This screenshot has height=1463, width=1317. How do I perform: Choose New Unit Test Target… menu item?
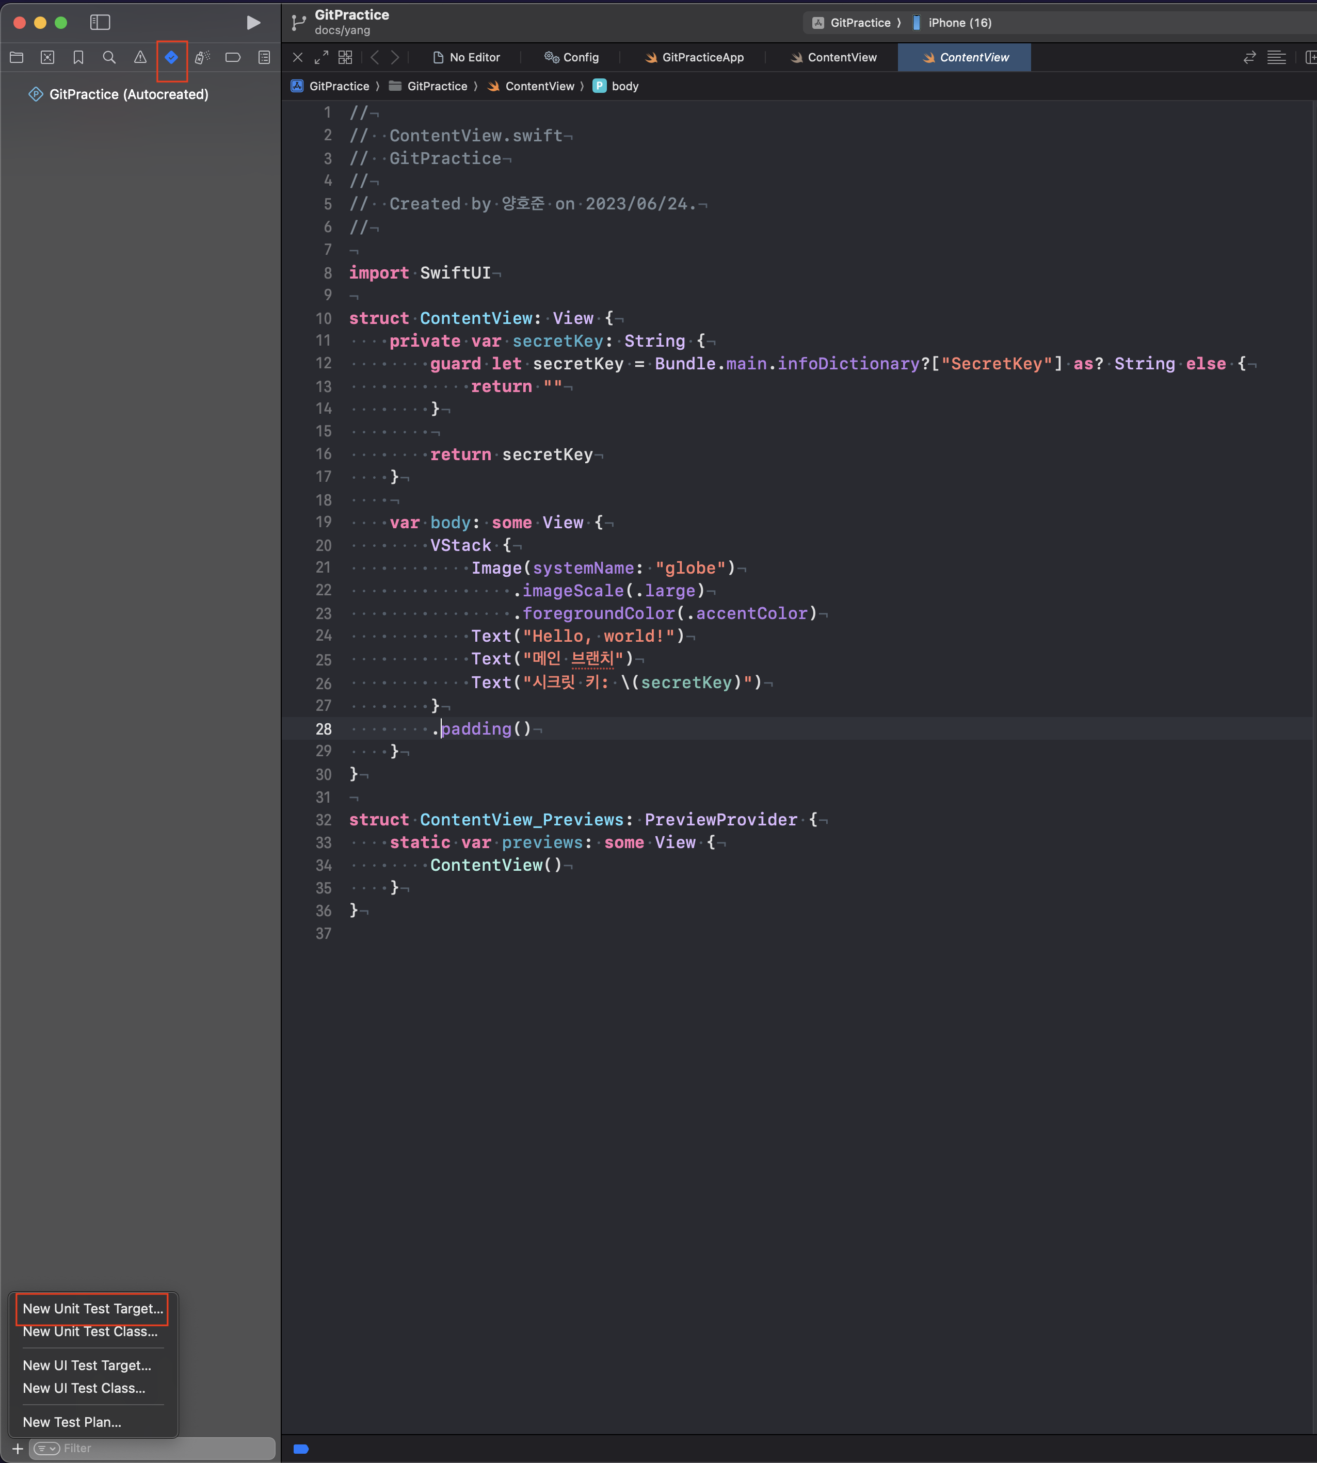point(92,1308)
